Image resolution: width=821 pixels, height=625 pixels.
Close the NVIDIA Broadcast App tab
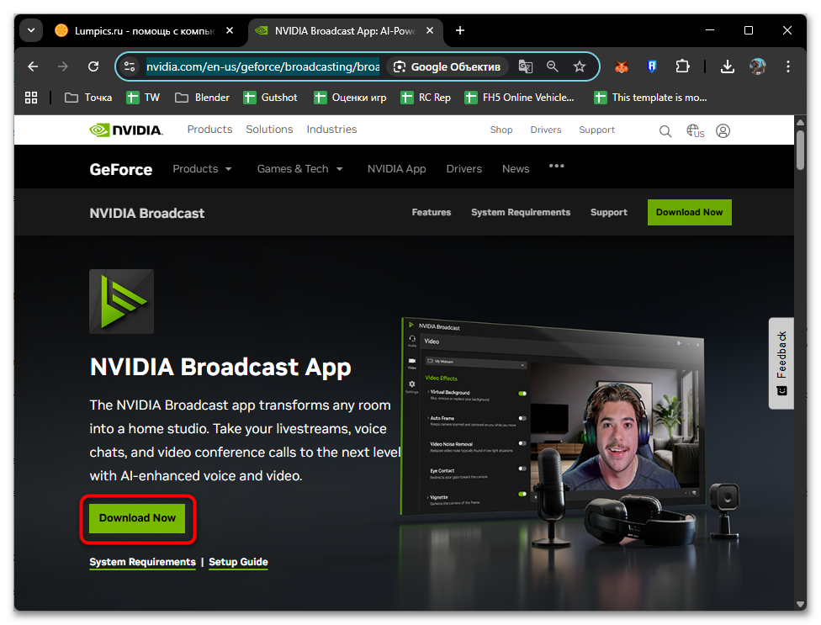pos(430,31)
